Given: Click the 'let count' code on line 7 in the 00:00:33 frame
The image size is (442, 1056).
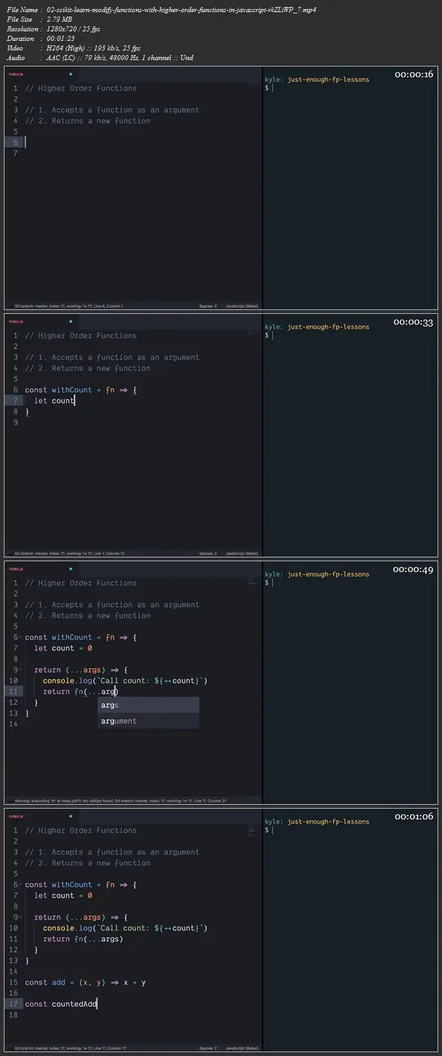Looking at the screenshot, I should point(54,401).
